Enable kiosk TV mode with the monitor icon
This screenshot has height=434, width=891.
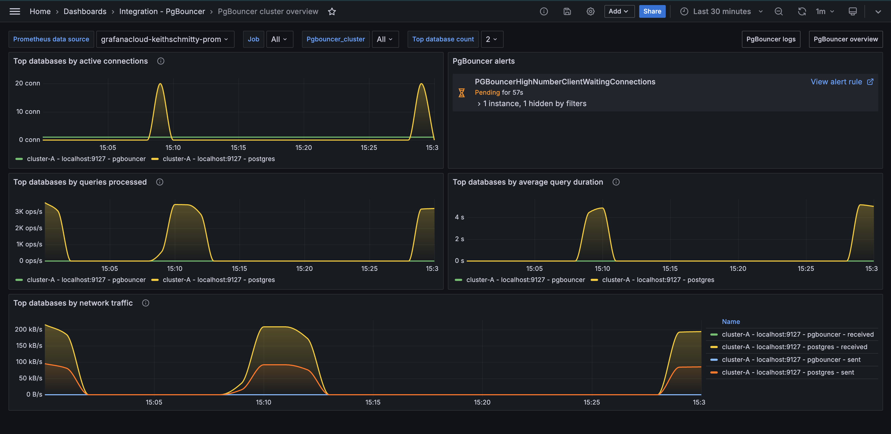(x=852, y=11)
